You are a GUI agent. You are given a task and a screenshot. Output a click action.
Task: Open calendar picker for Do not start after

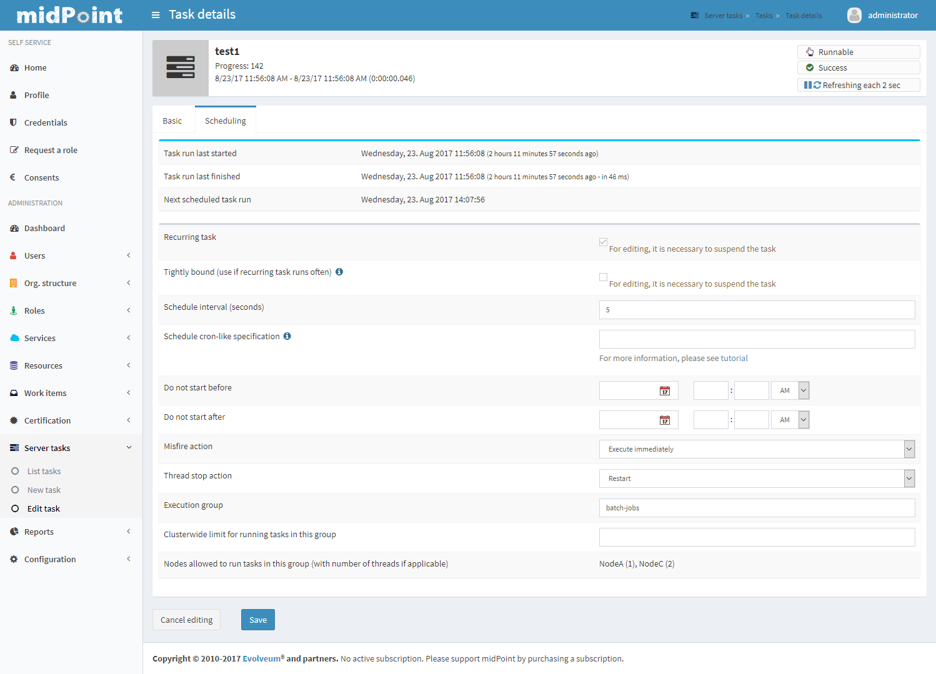point(665,420)
